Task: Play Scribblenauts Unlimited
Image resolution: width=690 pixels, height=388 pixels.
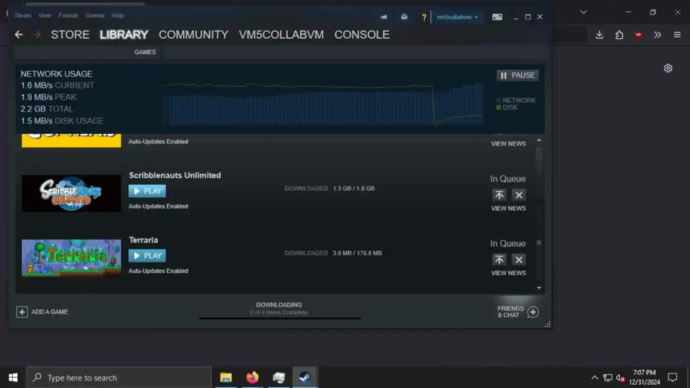Action: 147,191
